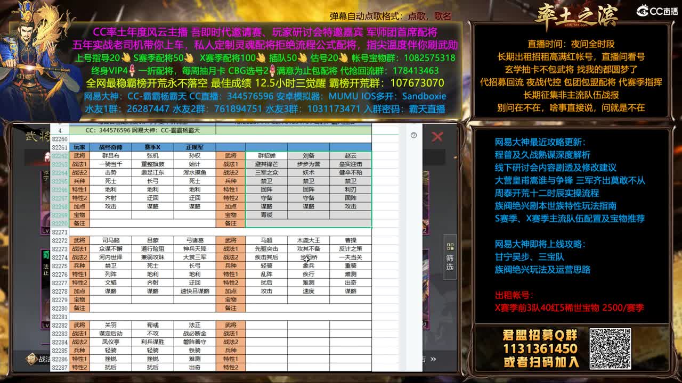Select row header 82271
Screen dimensions: 682x383
[x=60, y=232]
